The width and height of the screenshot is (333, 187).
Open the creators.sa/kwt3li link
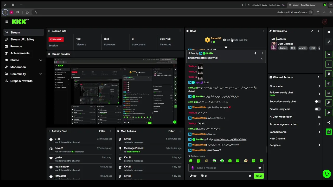pyautogui.click(x=203, y=58)
